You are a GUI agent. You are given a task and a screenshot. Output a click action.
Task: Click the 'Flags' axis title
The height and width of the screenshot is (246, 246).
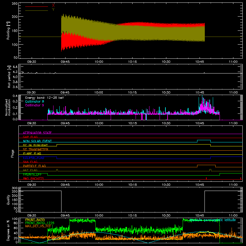click(12, 153)
